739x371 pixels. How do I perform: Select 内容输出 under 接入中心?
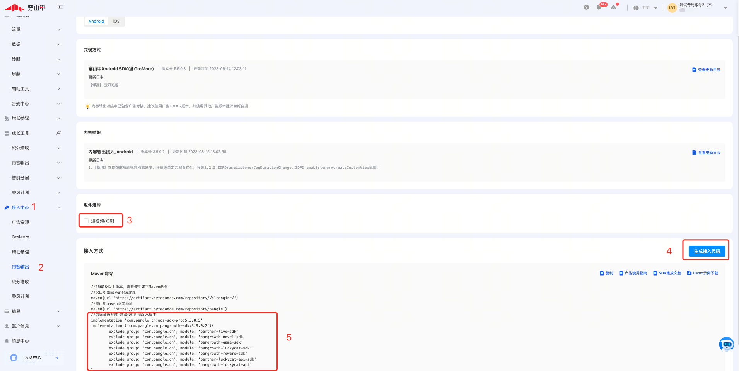(x=20, y=267)
